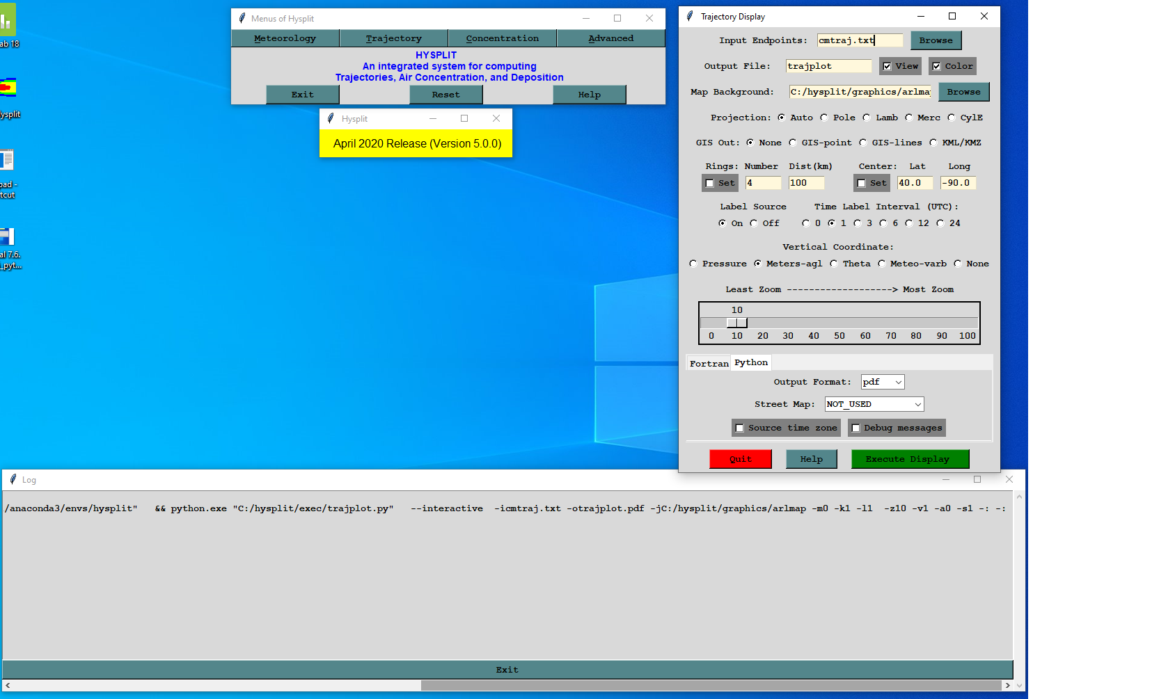Click the Reset button in Hysplit menu
Image resolution: width=1175 pixels, height=699 pixels.
pyautogui.click(x=445, y=95)
